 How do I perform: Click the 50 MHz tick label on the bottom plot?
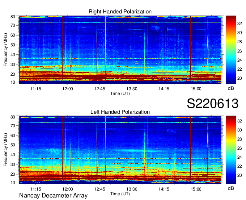(13, 145)
